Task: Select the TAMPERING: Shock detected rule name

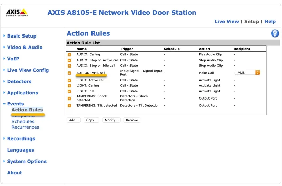Action: (92, 98)
